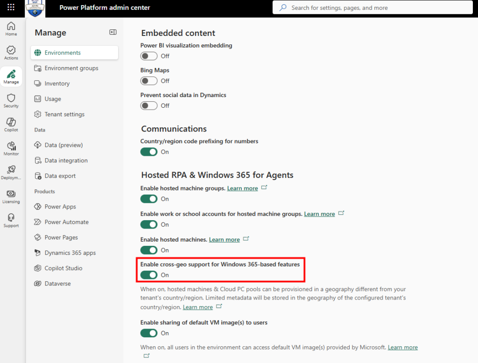
Task: Open Support in the left rail
Action: coord(11,220)
